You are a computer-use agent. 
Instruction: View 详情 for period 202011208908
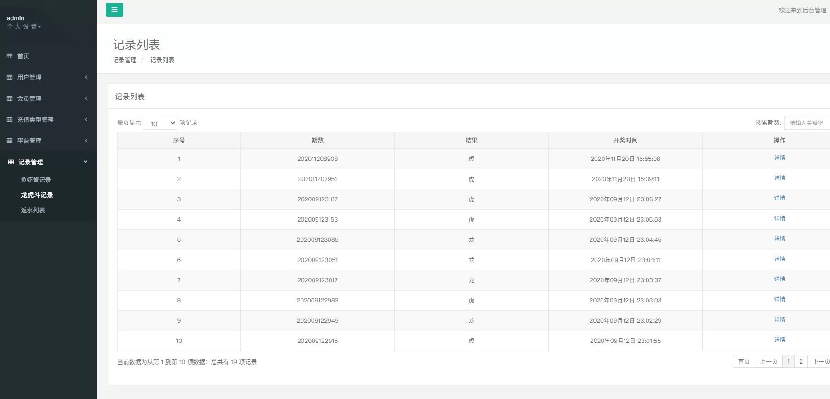click(x=779, y=158)
